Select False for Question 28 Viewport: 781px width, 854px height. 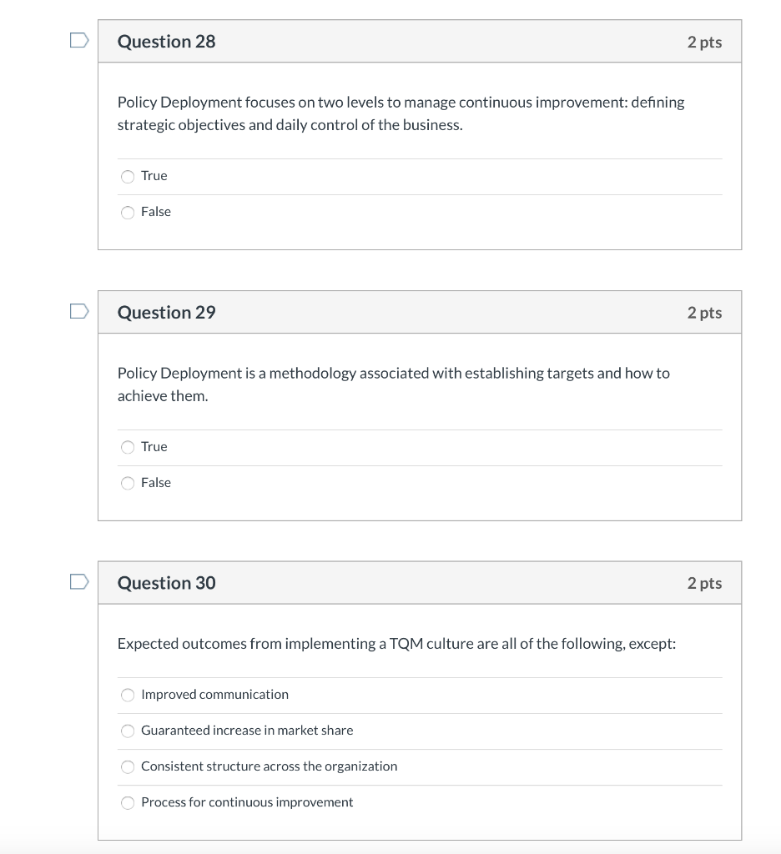[128, 212]
